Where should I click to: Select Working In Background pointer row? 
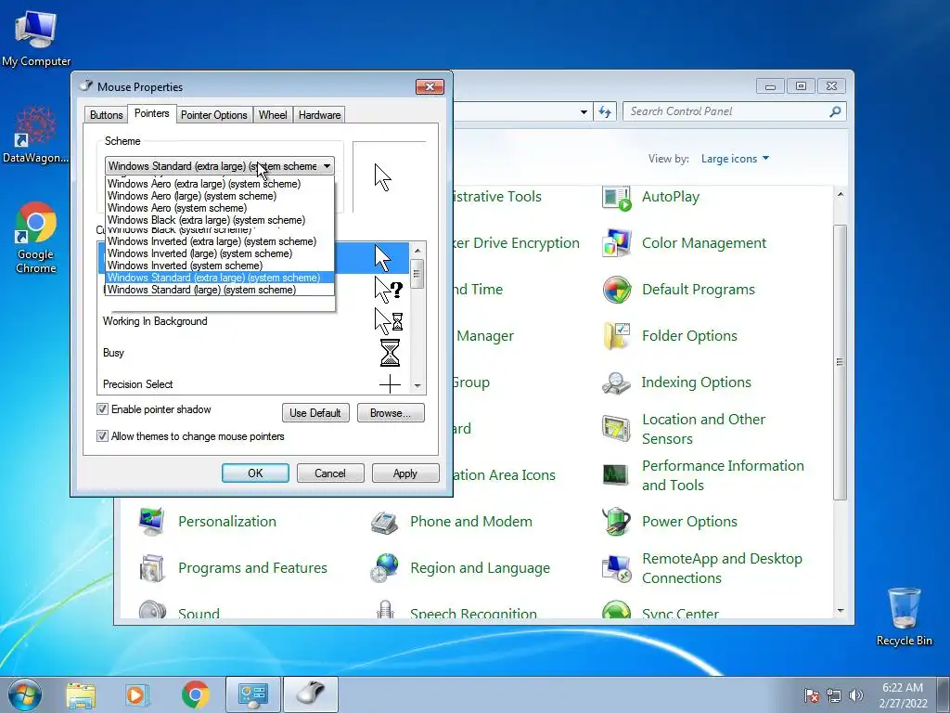[x=254, y=321]
